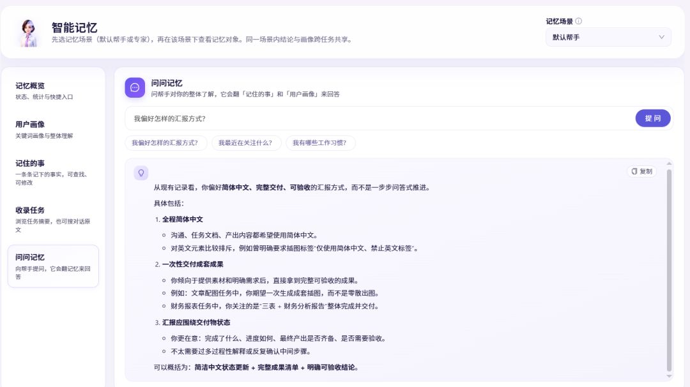Go to the 记住的事 sidebar tab
Screen dimensions: 690x387
(x=53, y=172)
